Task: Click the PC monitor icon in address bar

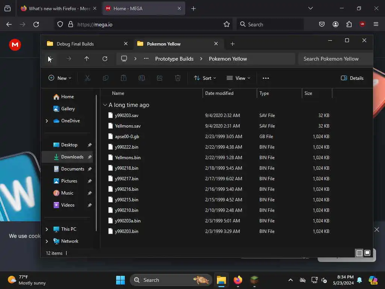Action: coord(124,59)
